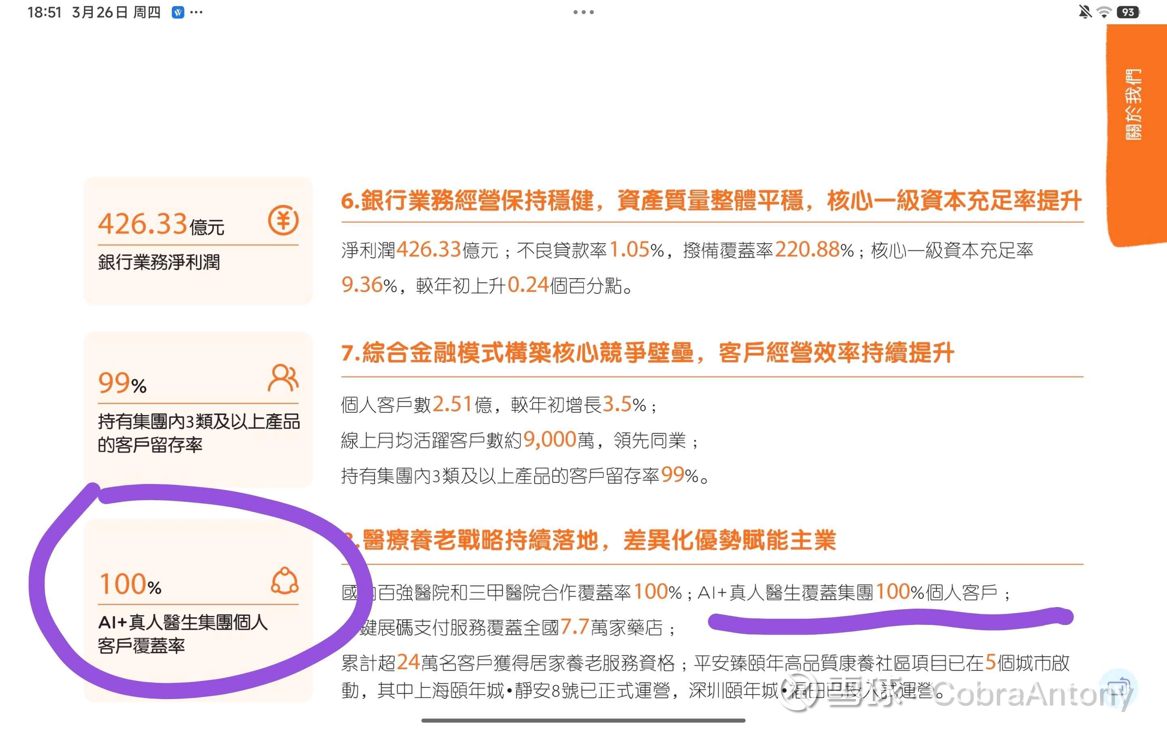Open the top-center three-dot menu
This screenshot has width=1167, height=729.
click(x=583, y=13)
